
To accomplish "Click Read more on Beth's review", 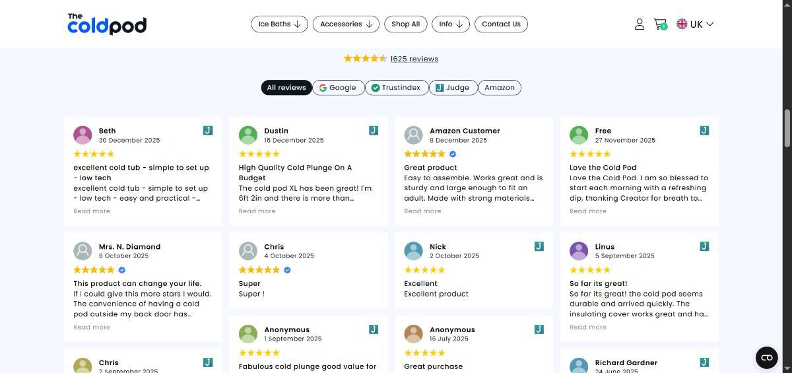I will click(x=92, y=211).
